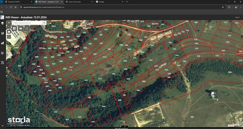Open the Ajutor help link
Screen dimensions: 243x129
click(237, 17)
